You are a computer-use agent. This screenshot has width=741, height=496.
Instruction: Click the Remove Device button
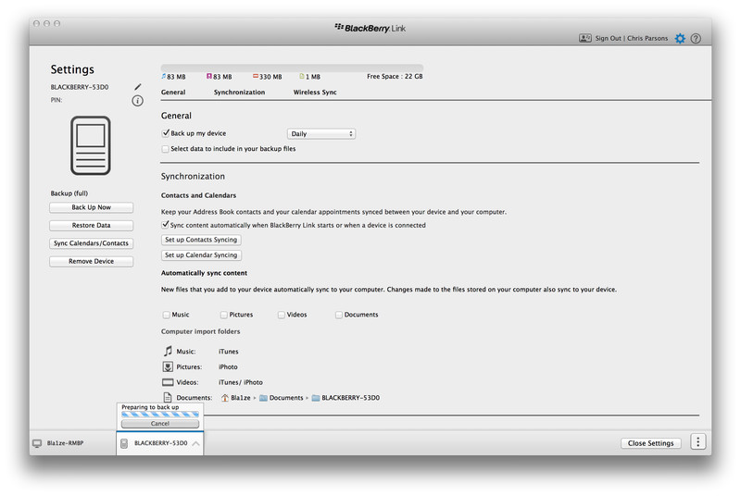[91, 262]
